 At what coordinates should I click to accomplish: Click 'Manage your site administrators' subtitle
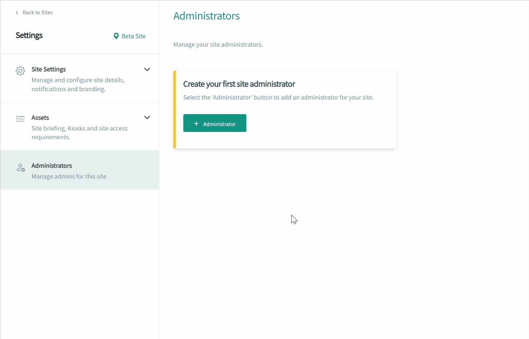218,45
